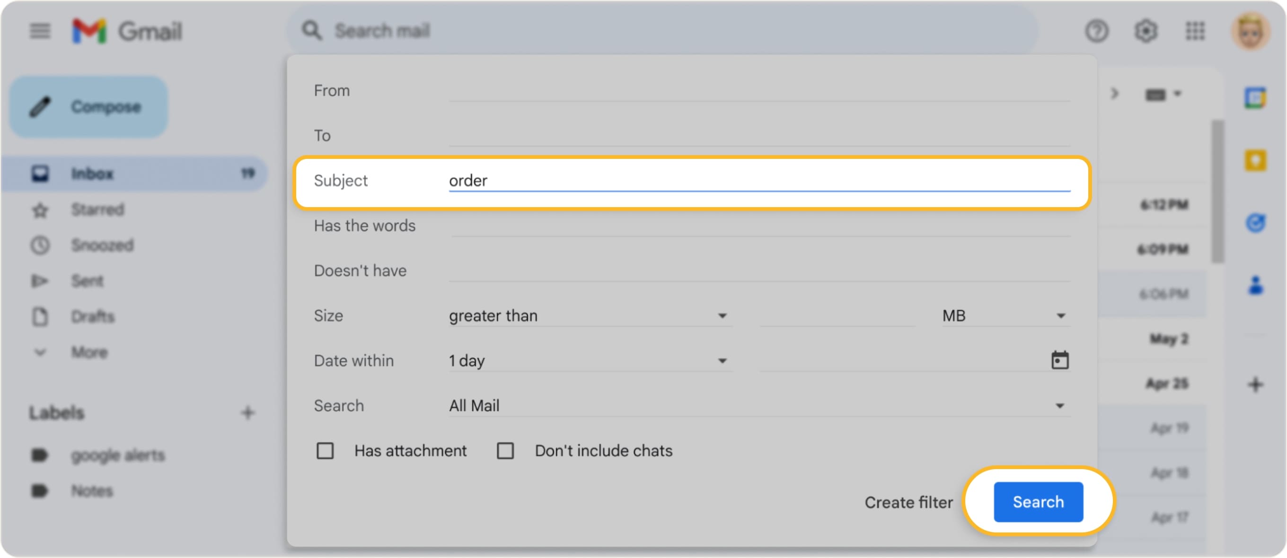Image resolution: width=1287 pixels, height=558 pixels.
Task: Enable the Has attachment checkbox
Action: (x=325, y=450)
